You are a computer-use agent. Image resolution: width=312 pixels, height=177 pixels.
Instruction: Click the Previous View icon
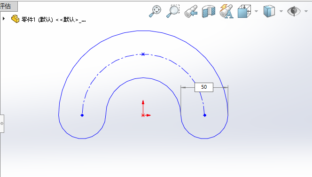click(x=191, y=11)
